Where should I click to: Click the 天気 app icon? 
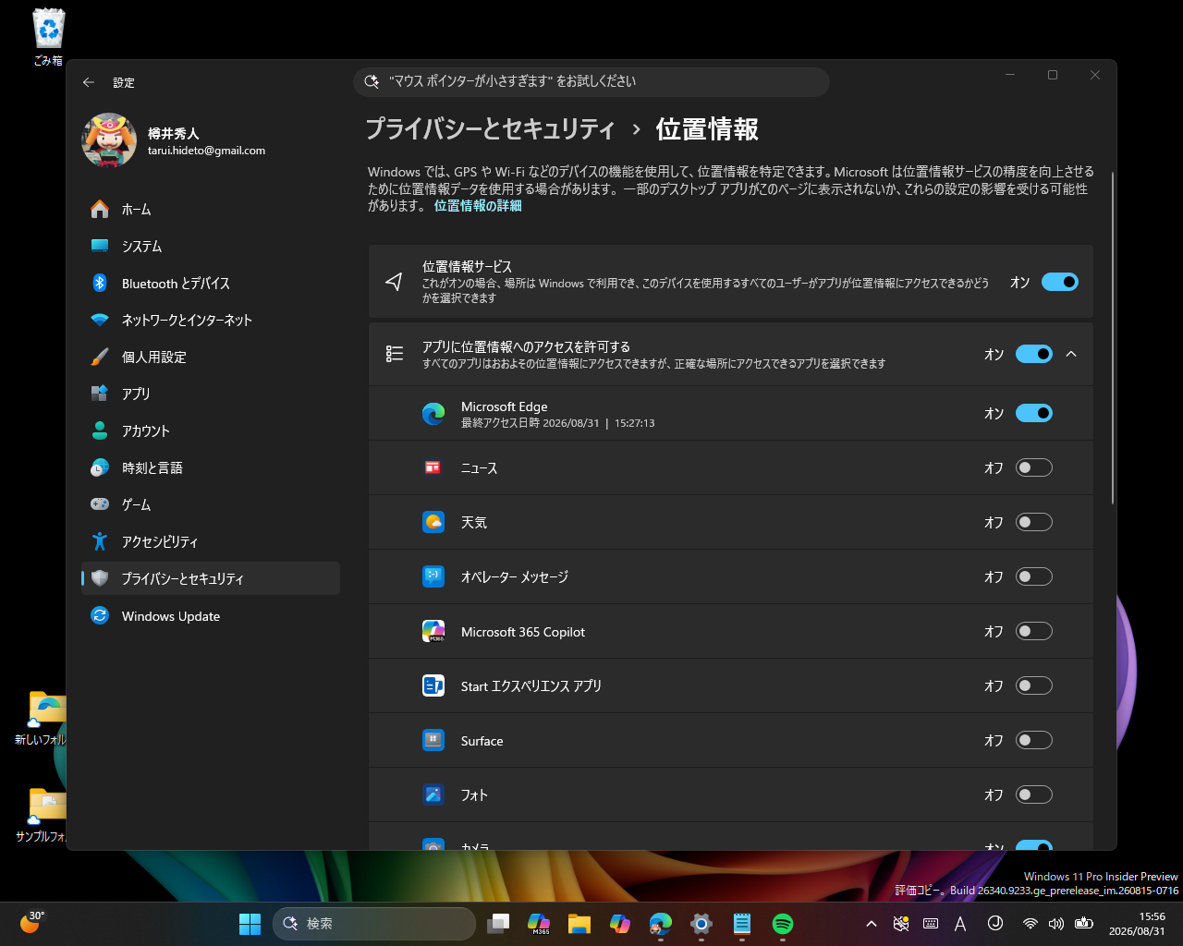(x=433, y=522)
